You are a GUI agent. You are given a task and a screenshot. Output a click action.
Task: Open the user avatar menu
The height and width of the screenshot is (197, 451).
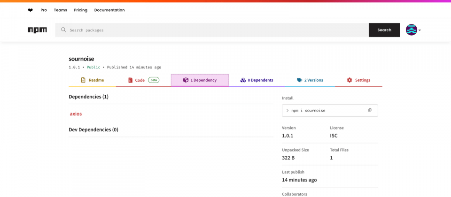pos(412,30)
